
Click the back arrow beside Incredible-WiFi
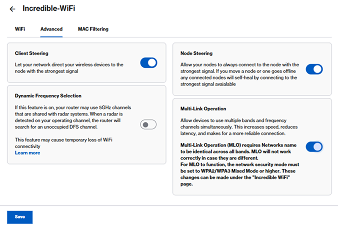pos(12,9)
